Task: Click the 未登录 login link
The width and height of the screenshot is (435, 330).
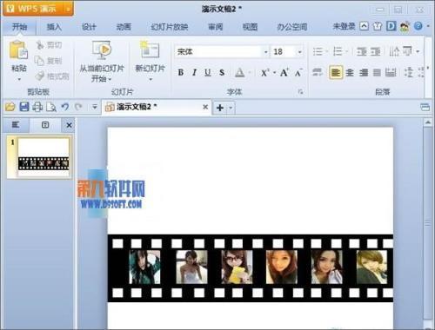Action: tap(344, 26)
